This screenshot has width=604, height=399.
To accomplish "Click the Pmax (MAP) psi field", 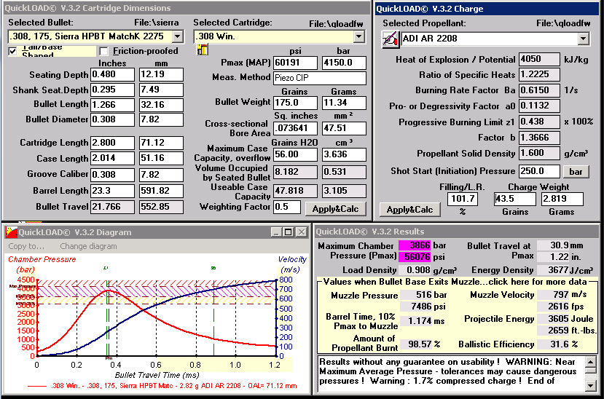I will [296, 63].
